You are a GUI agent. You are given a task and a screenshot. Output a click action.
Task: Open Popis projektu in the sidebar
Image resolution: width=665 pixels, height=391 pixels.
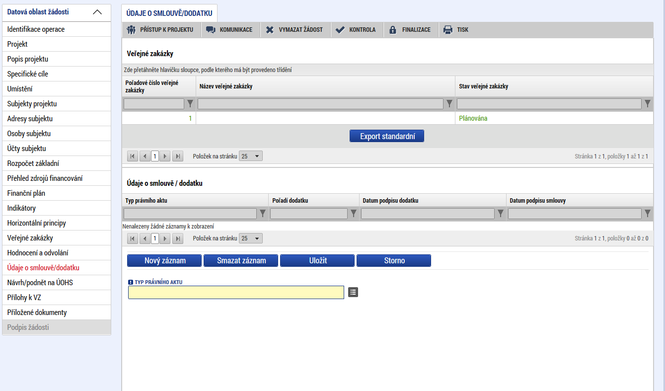coord(57,59)
